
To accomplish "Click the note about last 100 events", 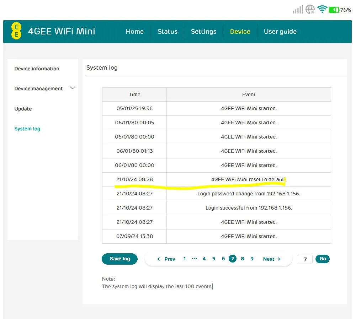I will [157, 286].
